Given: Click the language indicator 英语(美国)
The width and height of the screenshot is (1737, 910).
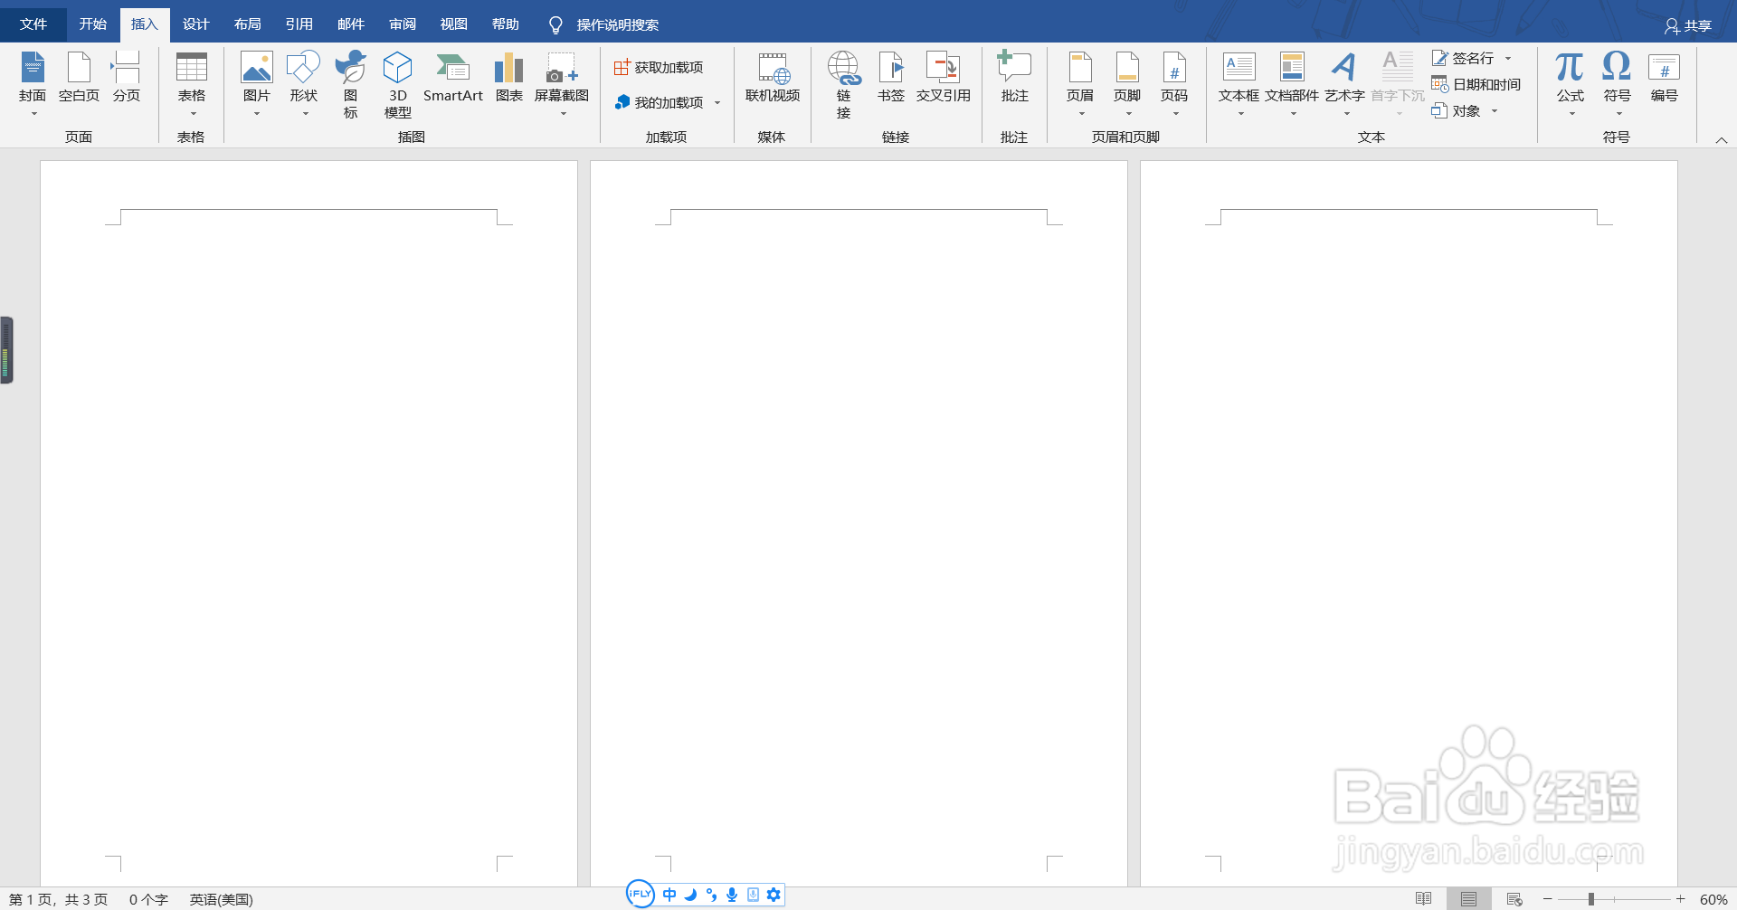Looking at the screenshot, I should tap(221, 899).
